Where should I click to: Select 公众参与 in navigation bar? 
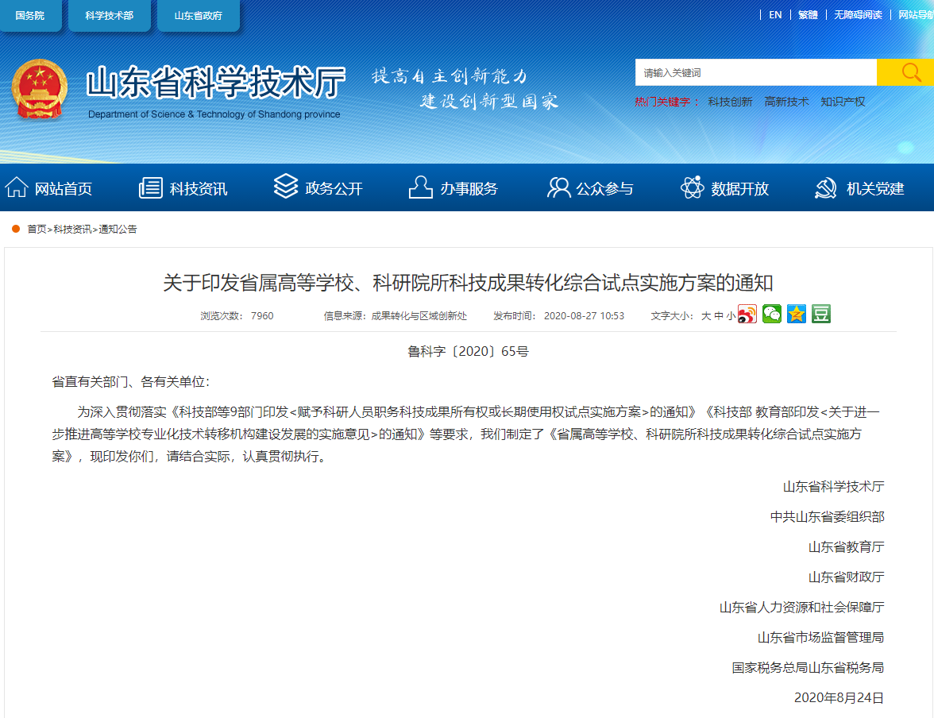tap(590, 188)
